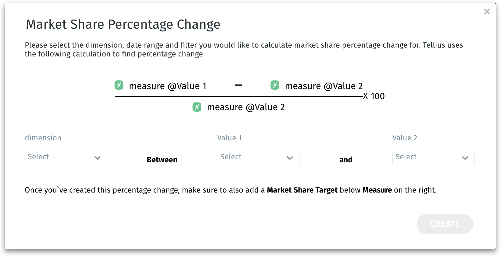Click the X 100 multiplier in the formula
501x256 pixels.
pos(374,96)
